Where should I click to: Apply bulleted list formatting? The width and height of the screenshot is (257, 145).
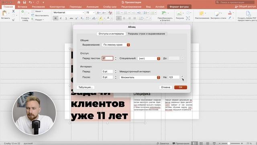[x=118, y=12]
